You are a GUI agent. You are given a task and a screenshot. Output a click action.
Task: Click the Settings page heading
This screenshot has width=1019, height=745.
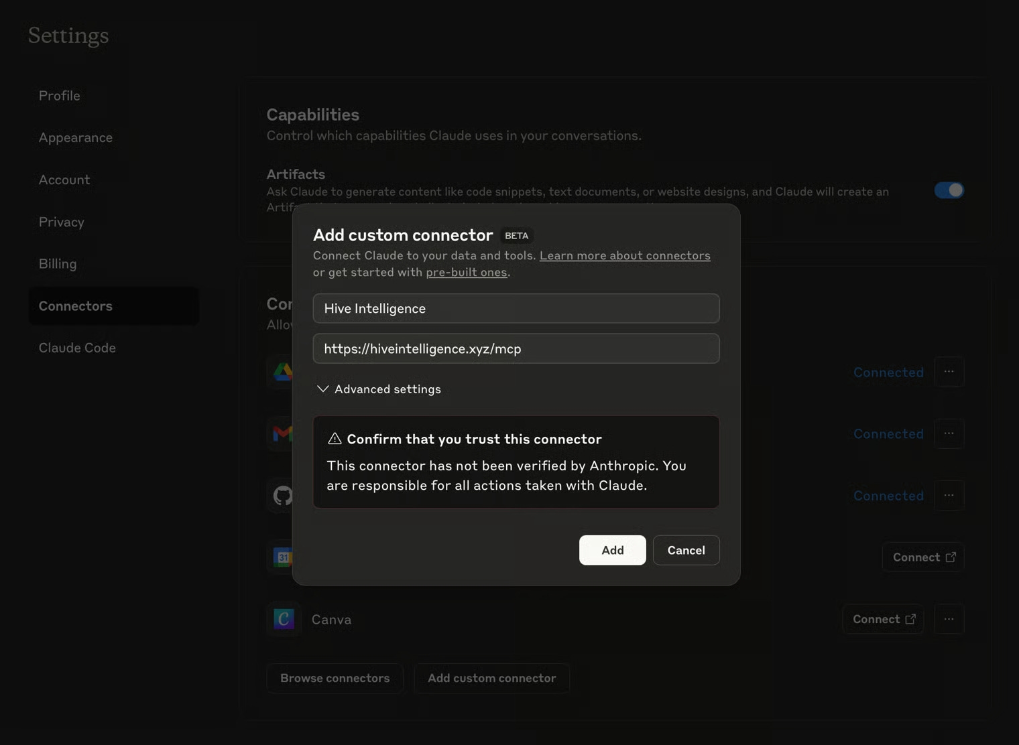point(68,36)
